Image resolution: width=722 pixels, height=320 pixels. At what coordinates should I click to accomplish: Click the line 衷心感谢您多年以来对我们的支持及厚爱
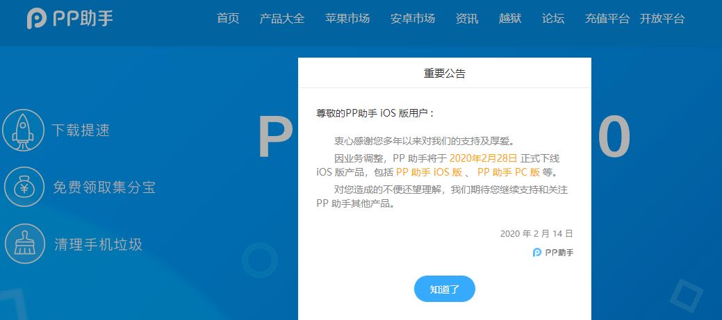(x=424, y=141)
